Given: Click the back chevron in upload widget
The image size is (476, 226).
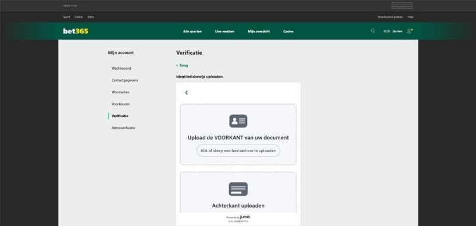Looking at the screenshot, I should (x=186, y=93).
